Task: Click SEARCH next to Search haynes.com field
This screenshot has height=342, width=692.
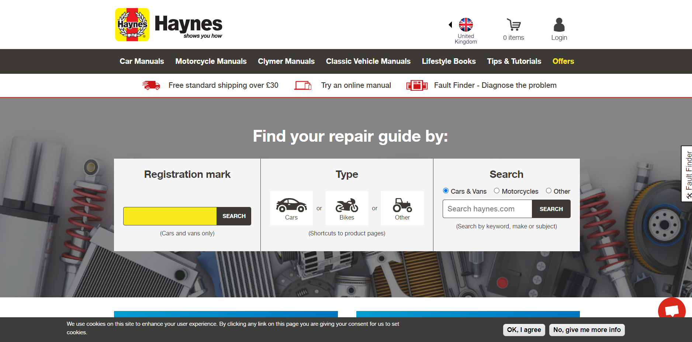Action: pos(551,209)
